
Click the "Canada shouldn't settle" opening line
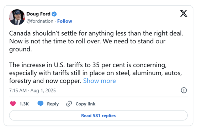(x=96, y=33)
